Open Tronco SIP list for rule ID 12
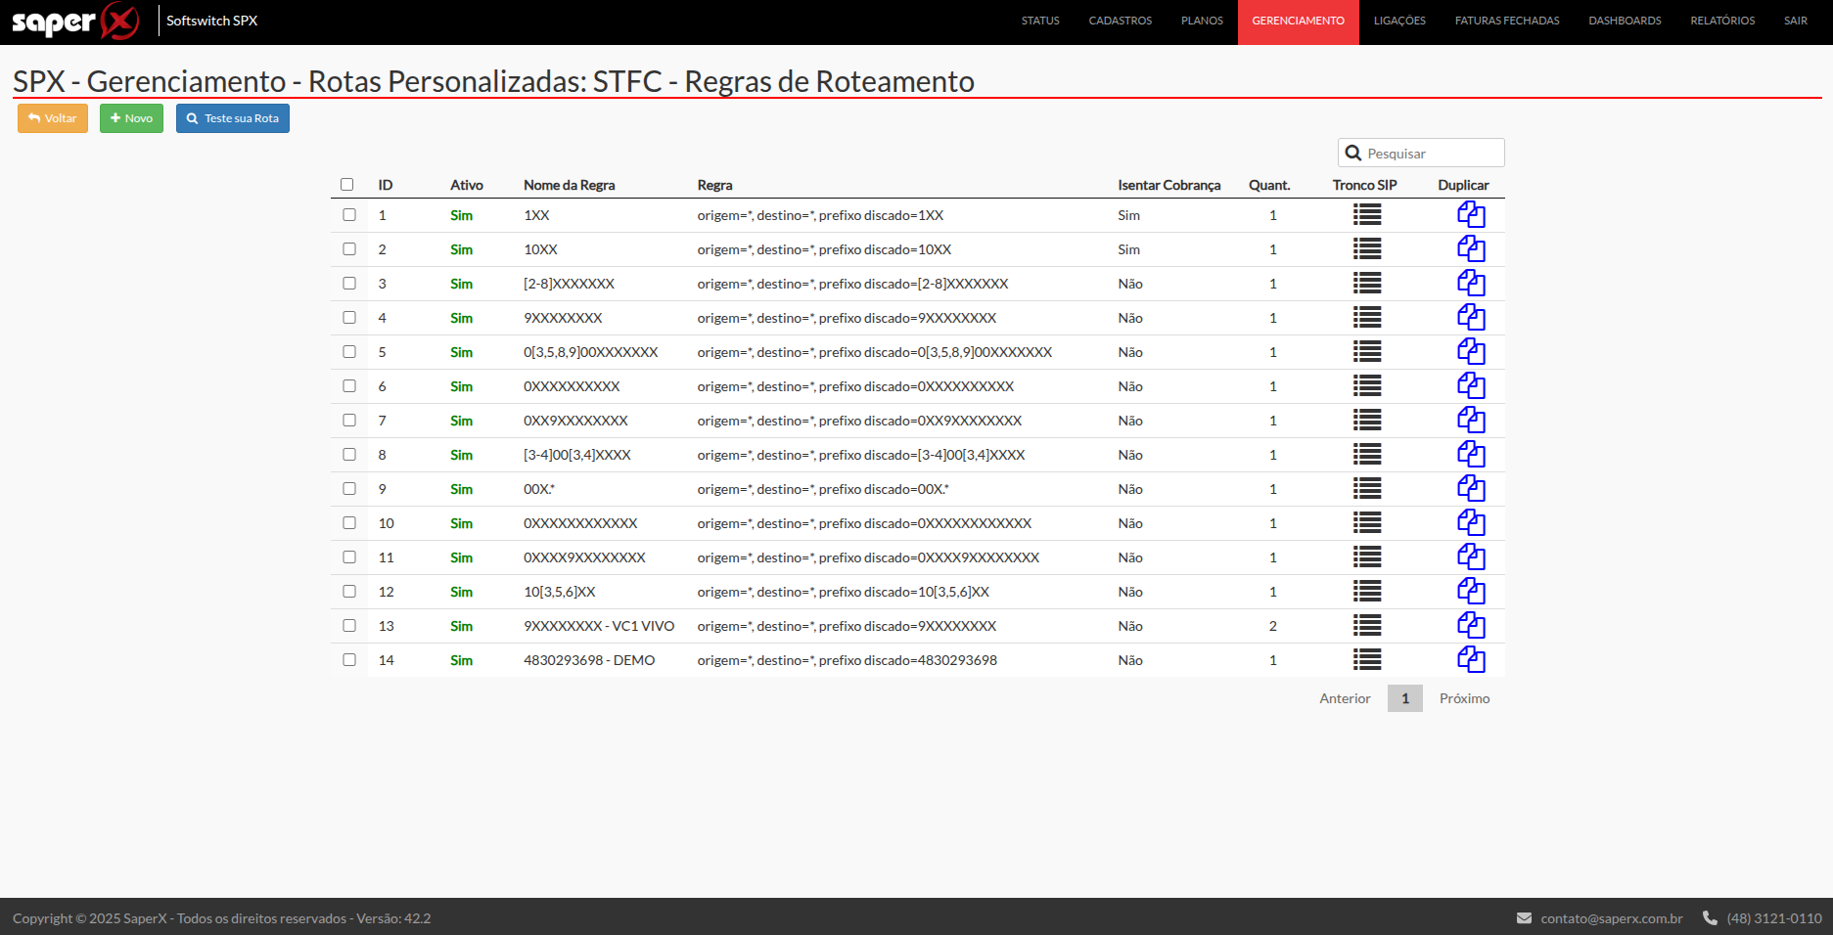 tap(1367, 592)
